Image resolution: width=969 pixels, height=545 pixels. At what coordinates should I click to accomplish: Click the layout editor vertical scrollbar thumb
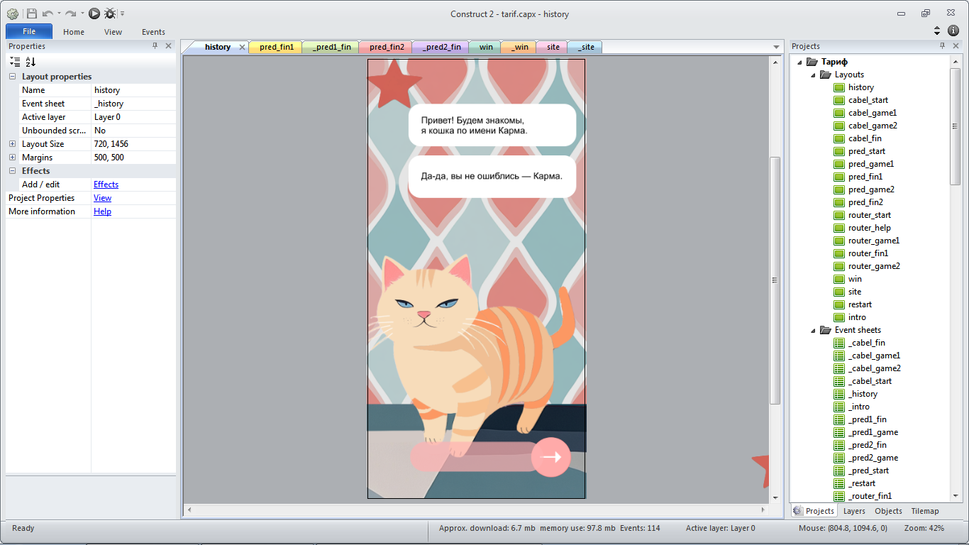pos(775,280)
